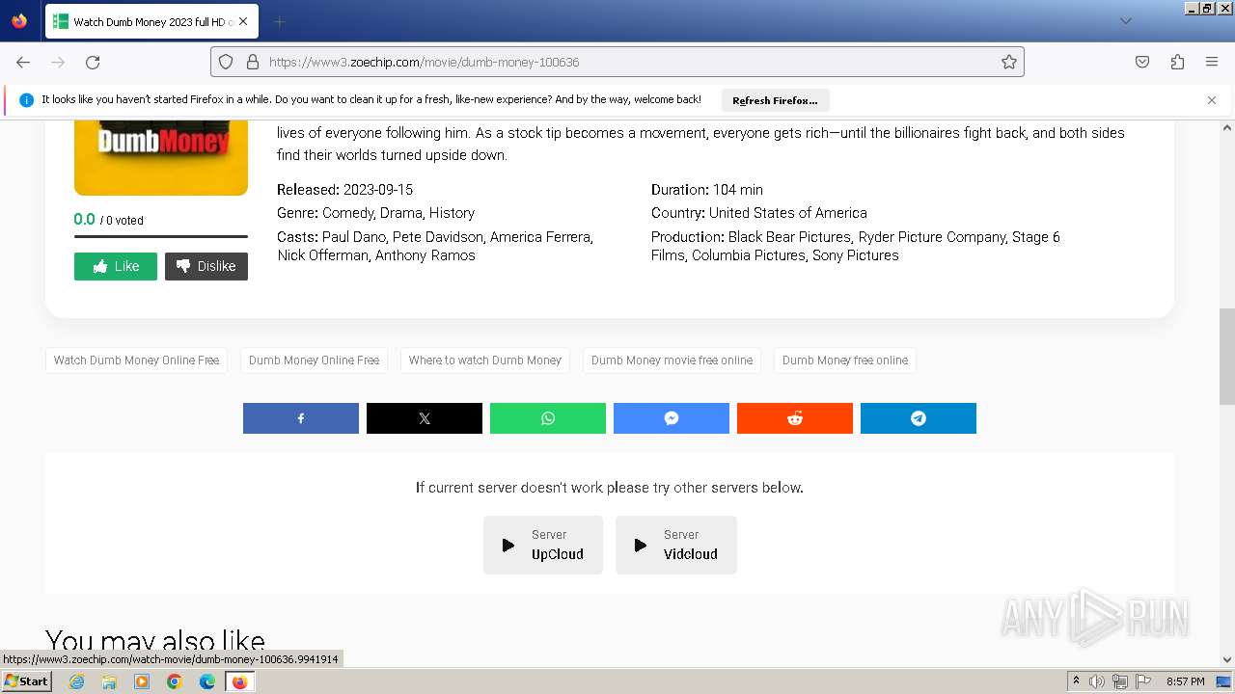This screenshot has width=1235, height=694.
Task: Click the vertical page scrollbar thumb
Action: [x=1227, y=357]
